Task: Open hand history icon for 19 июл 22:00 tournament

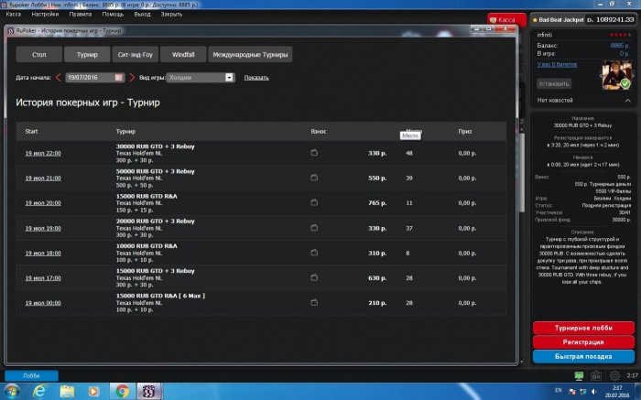Action: click(314, 153)
